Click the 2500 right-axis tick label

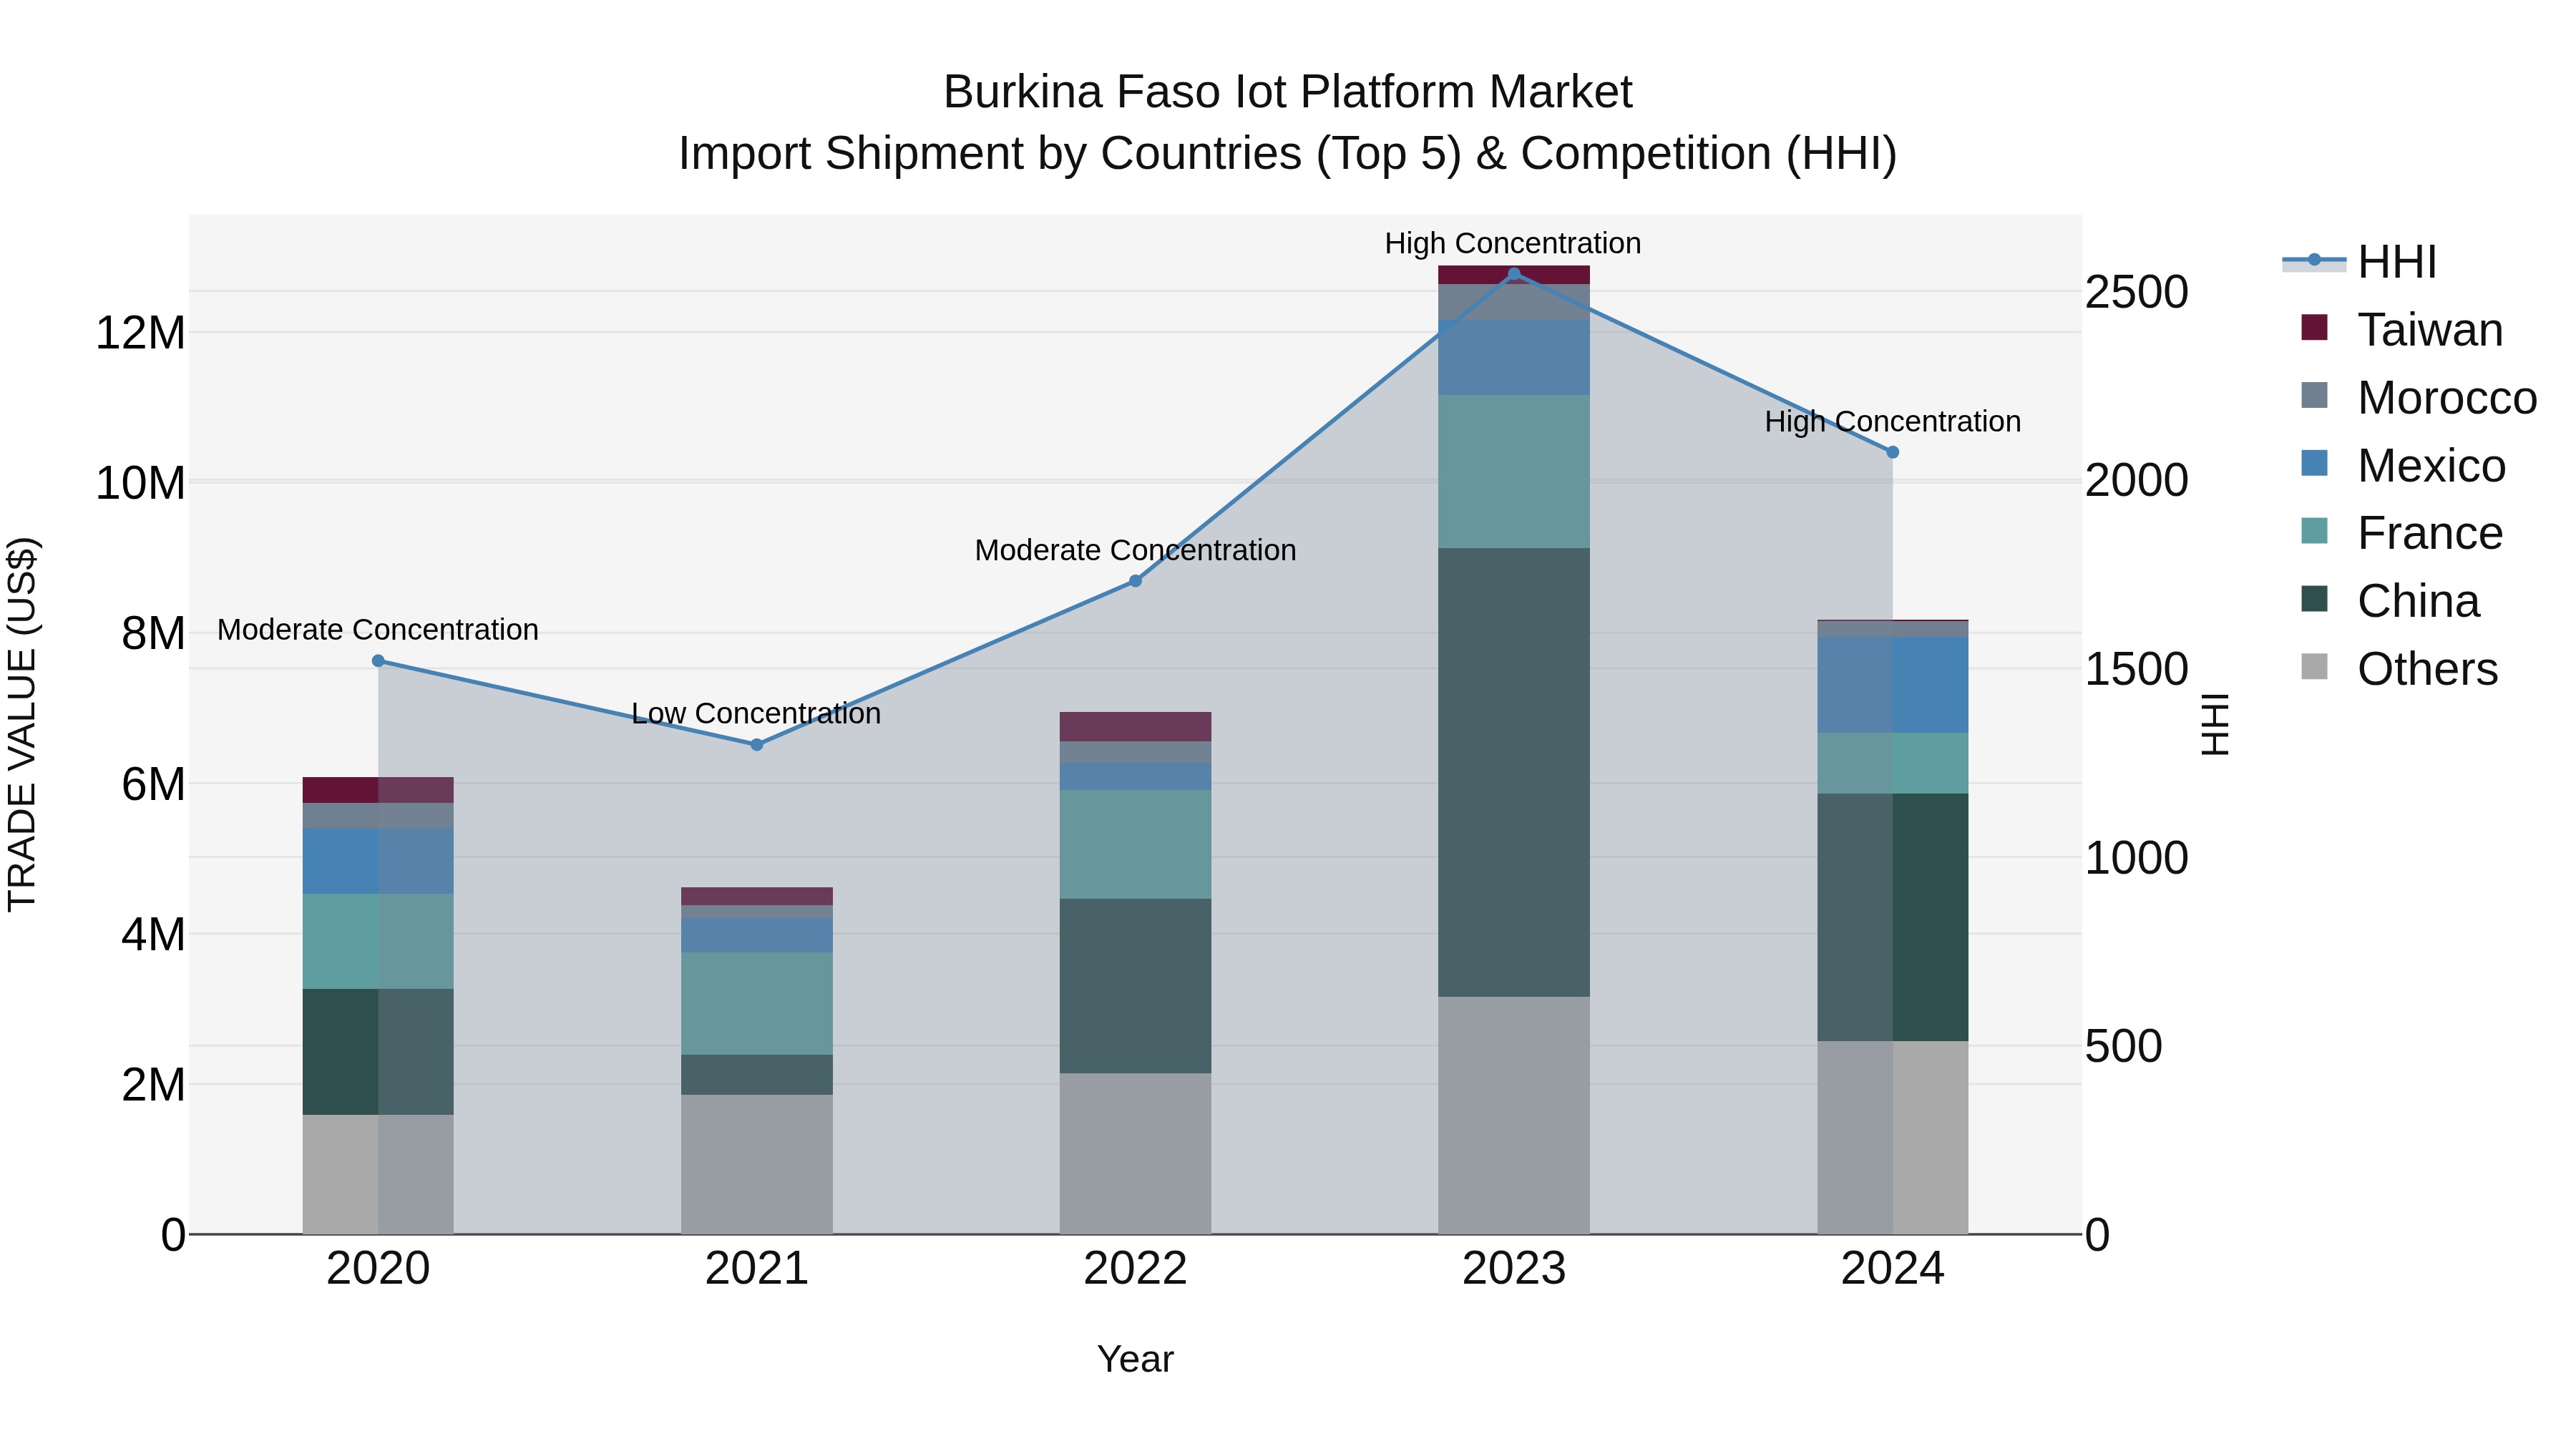[2137, 292]
